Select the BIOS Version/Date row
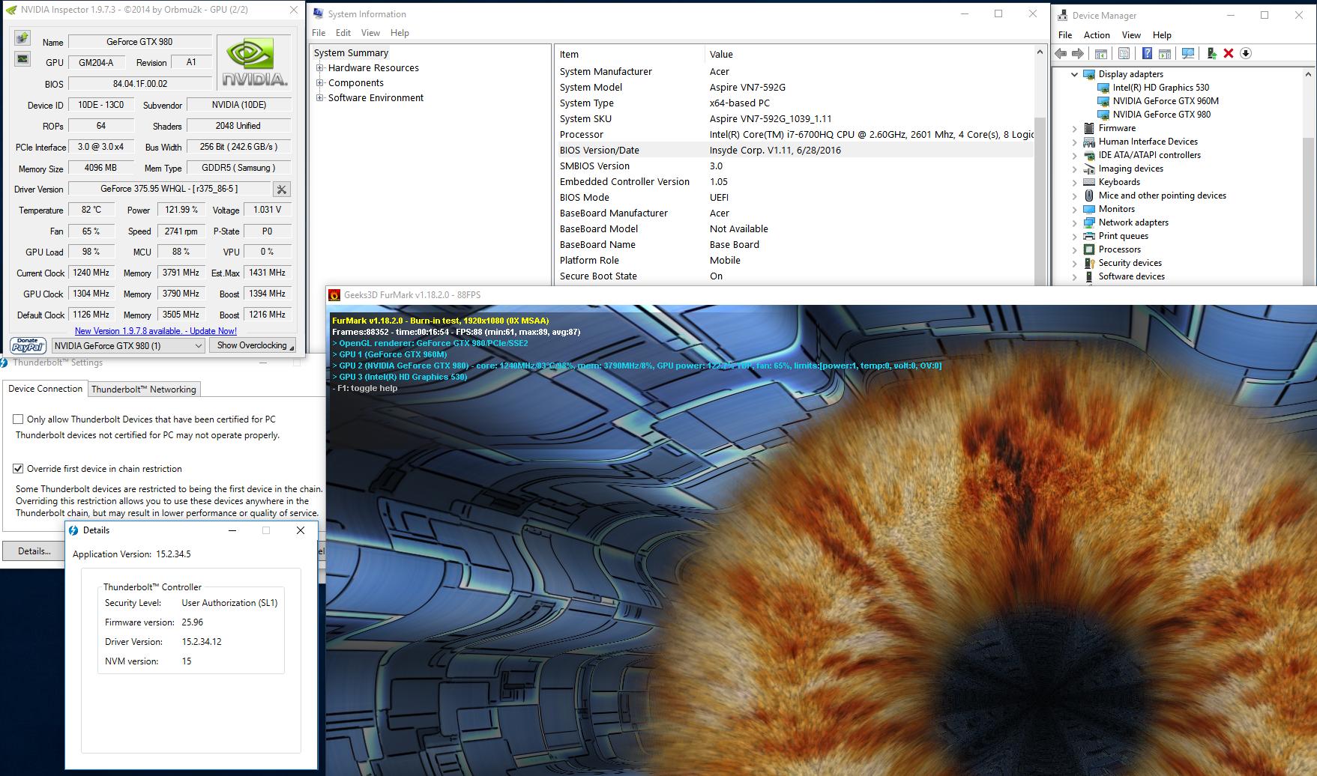 click(x=795, y=151)
